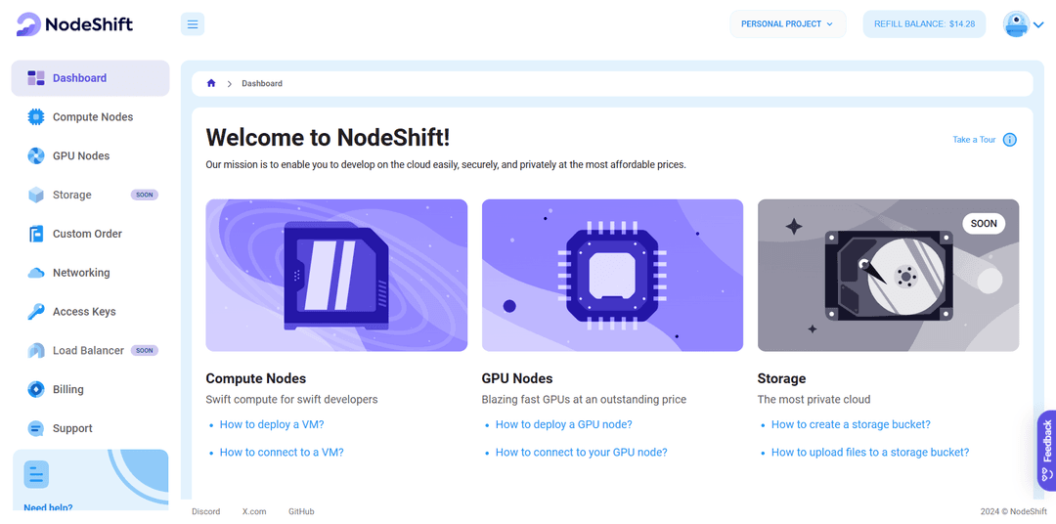The height and width of the screenshot is (524, 1056).
Task: Open the Feedback side tab
Action: 1046,450
